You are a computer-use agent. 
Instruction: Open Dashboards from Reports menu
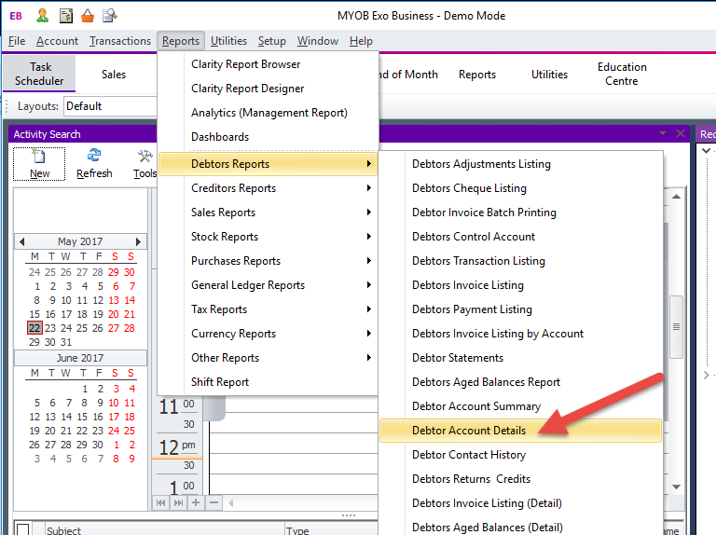tap(268, 137)
